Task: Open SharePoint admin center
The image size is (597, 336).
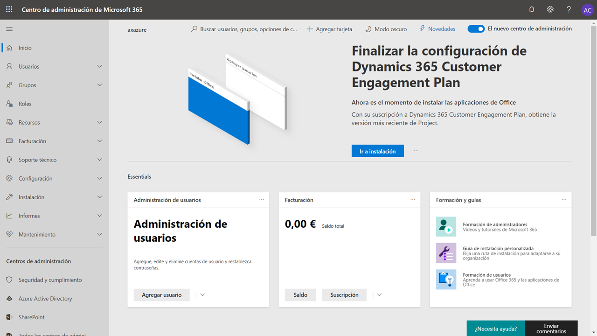Action: point(55,317)
